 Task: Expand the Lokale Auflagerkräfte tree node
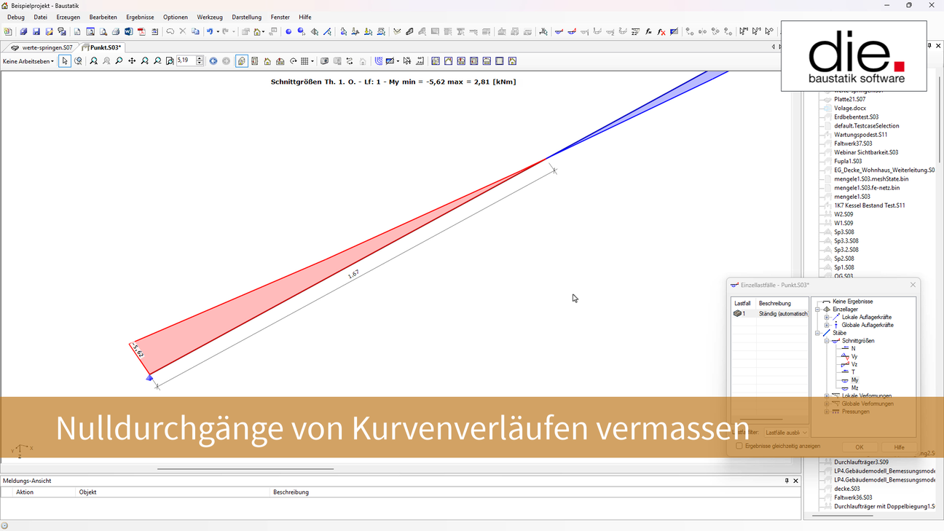[x=827, y=318]
